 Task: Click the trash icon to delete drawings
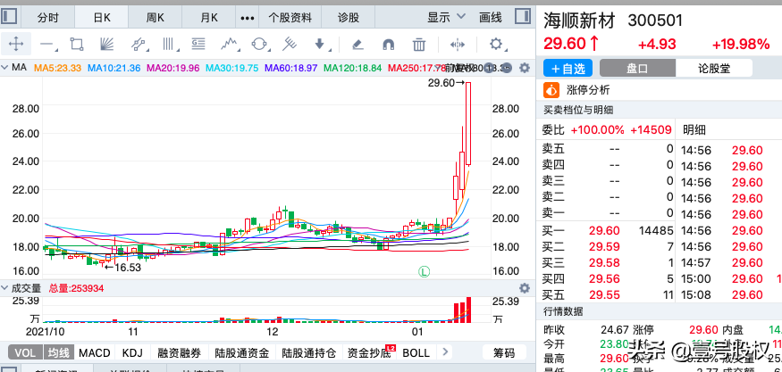pos(419,45)
